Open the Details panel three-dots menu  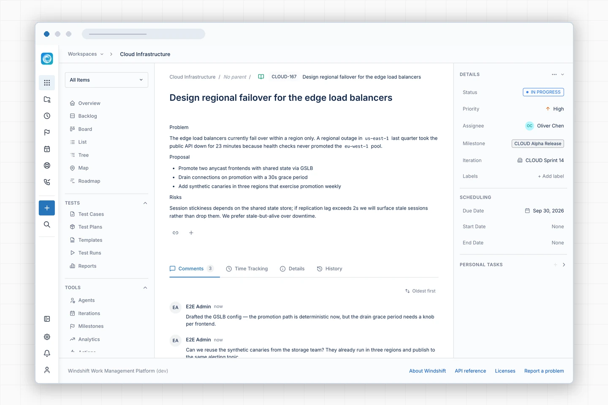coord(554,75)
